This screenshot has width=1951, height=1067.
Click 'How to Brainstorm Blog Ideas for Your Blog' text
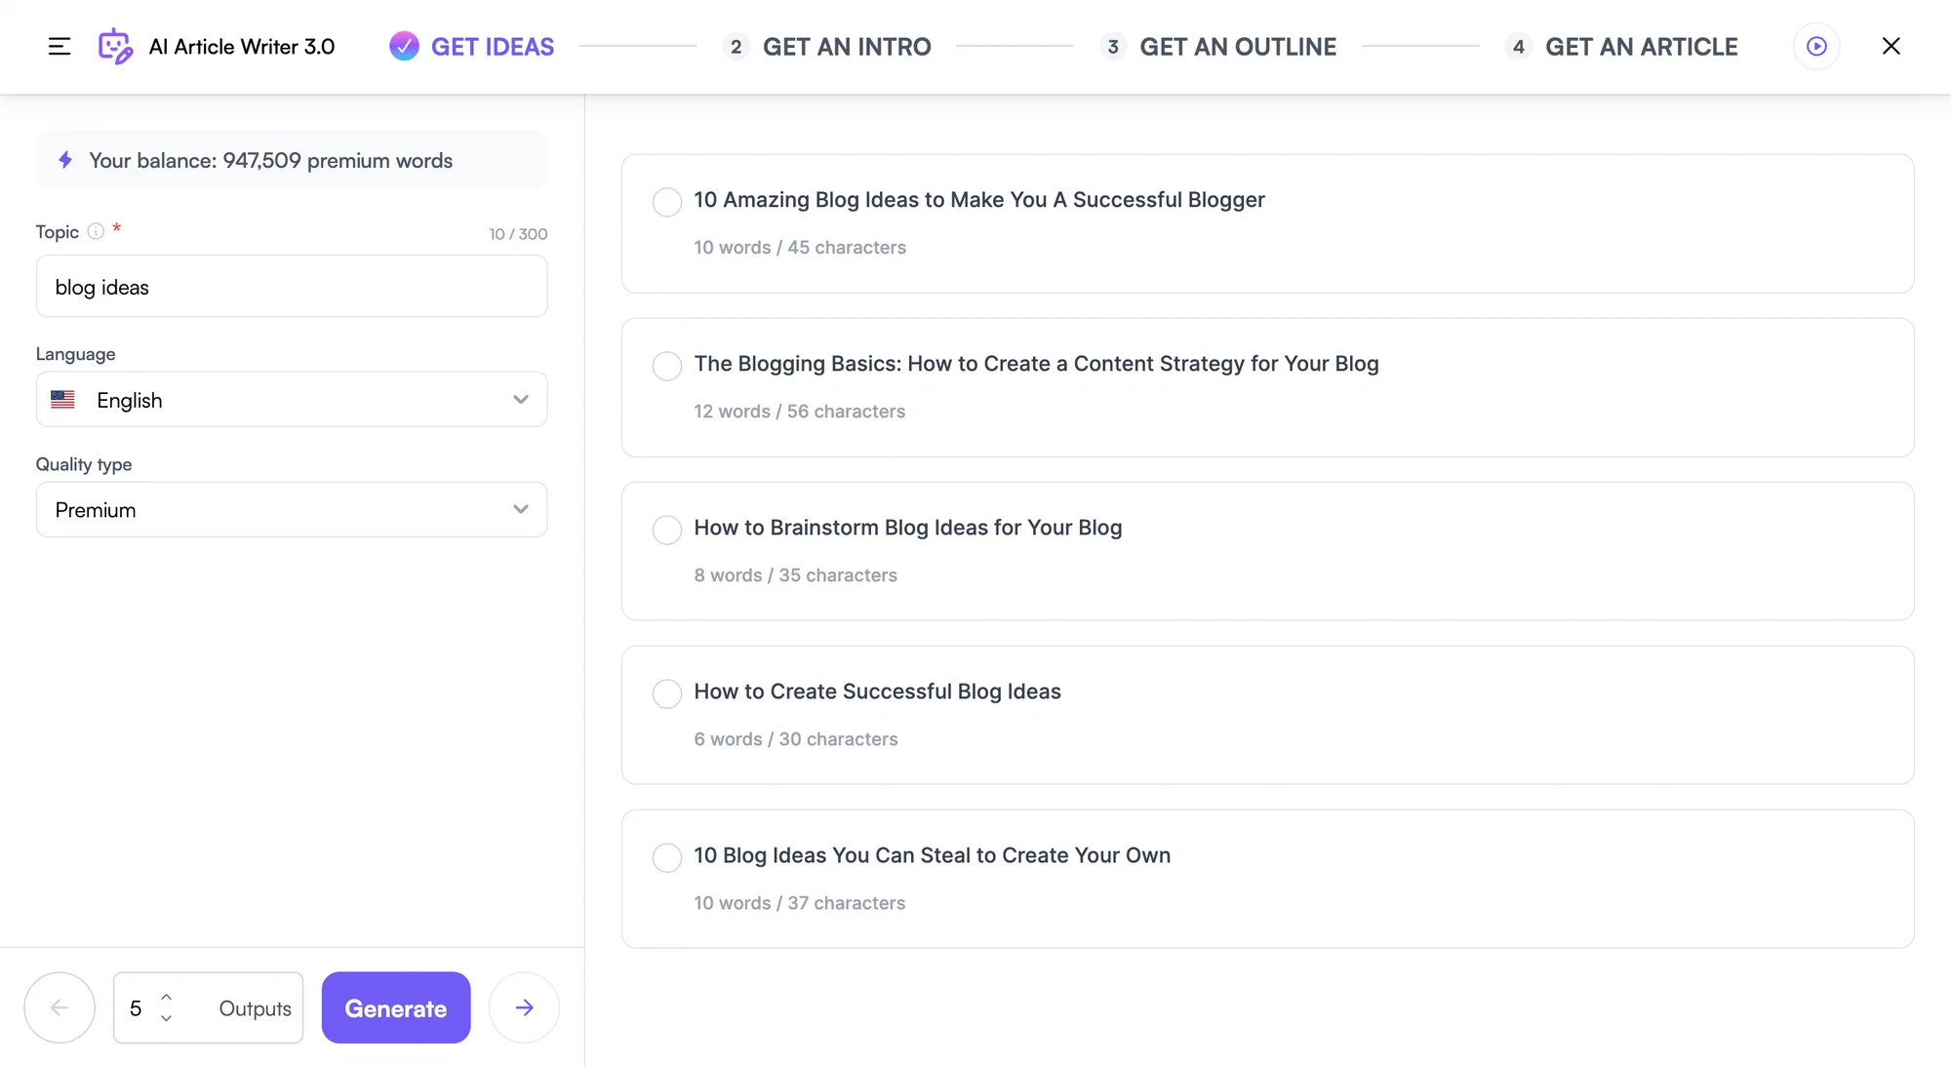(x=908, y=528)
